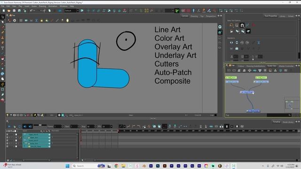301x169 pixels.
Task: Switch to the Perspective view tab
Action: [211, 16]
